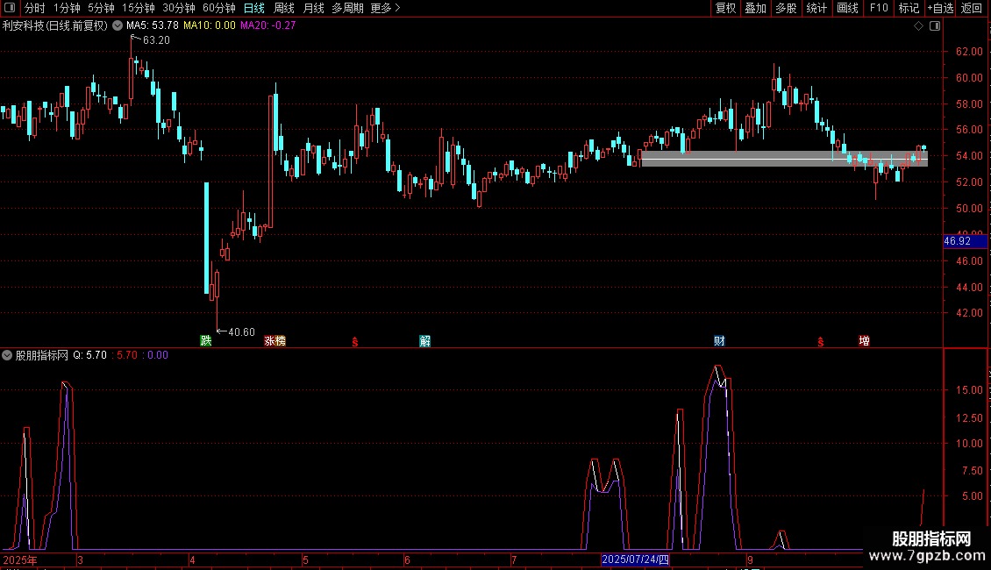The image size is (991, 570).
Task: Click the diamond icon above price axis
Action: pos(919,26)
